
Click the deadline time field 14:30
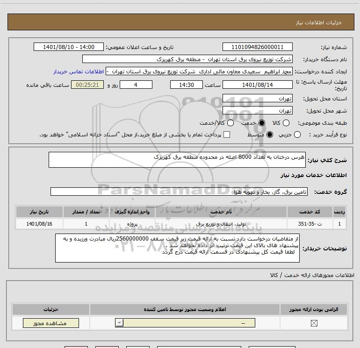[187, 85]
